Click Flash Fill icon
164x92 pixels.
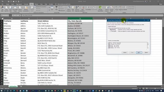point(73,9)
